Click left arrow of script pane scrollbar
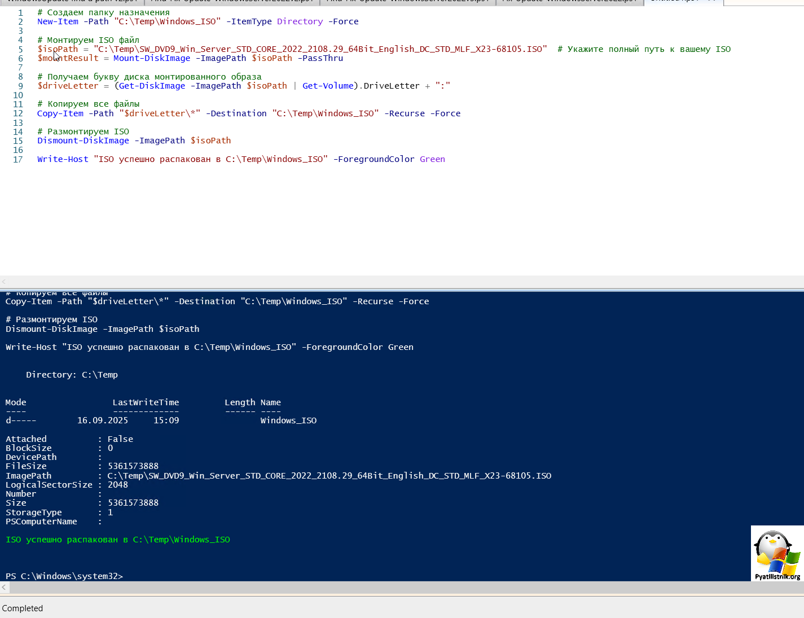The image size is (804, 618). coord(4,281)
